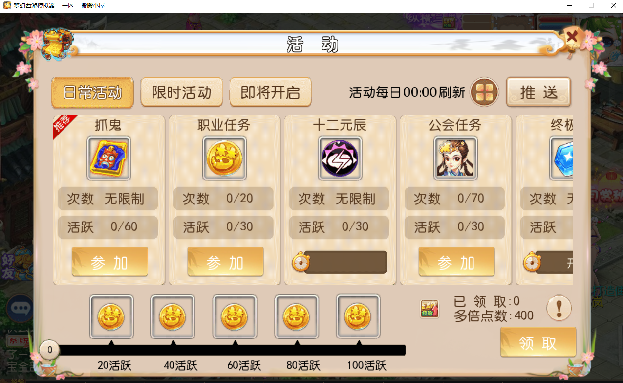Click the 推送 button

coord(538,92)
